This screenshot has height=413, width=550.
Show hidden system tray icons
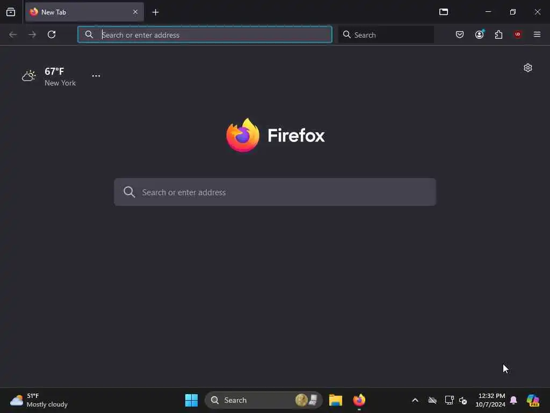[x=415, y=400]
